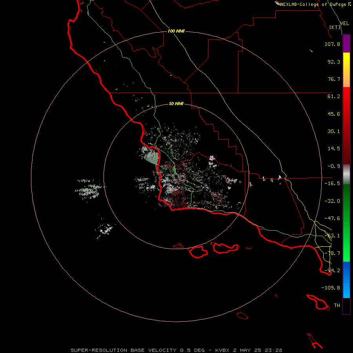Screen dimensions: 353x353
Task: Select the 107.8 value on velocity scale
Action: pyautogui.click(x=332, y=44)
